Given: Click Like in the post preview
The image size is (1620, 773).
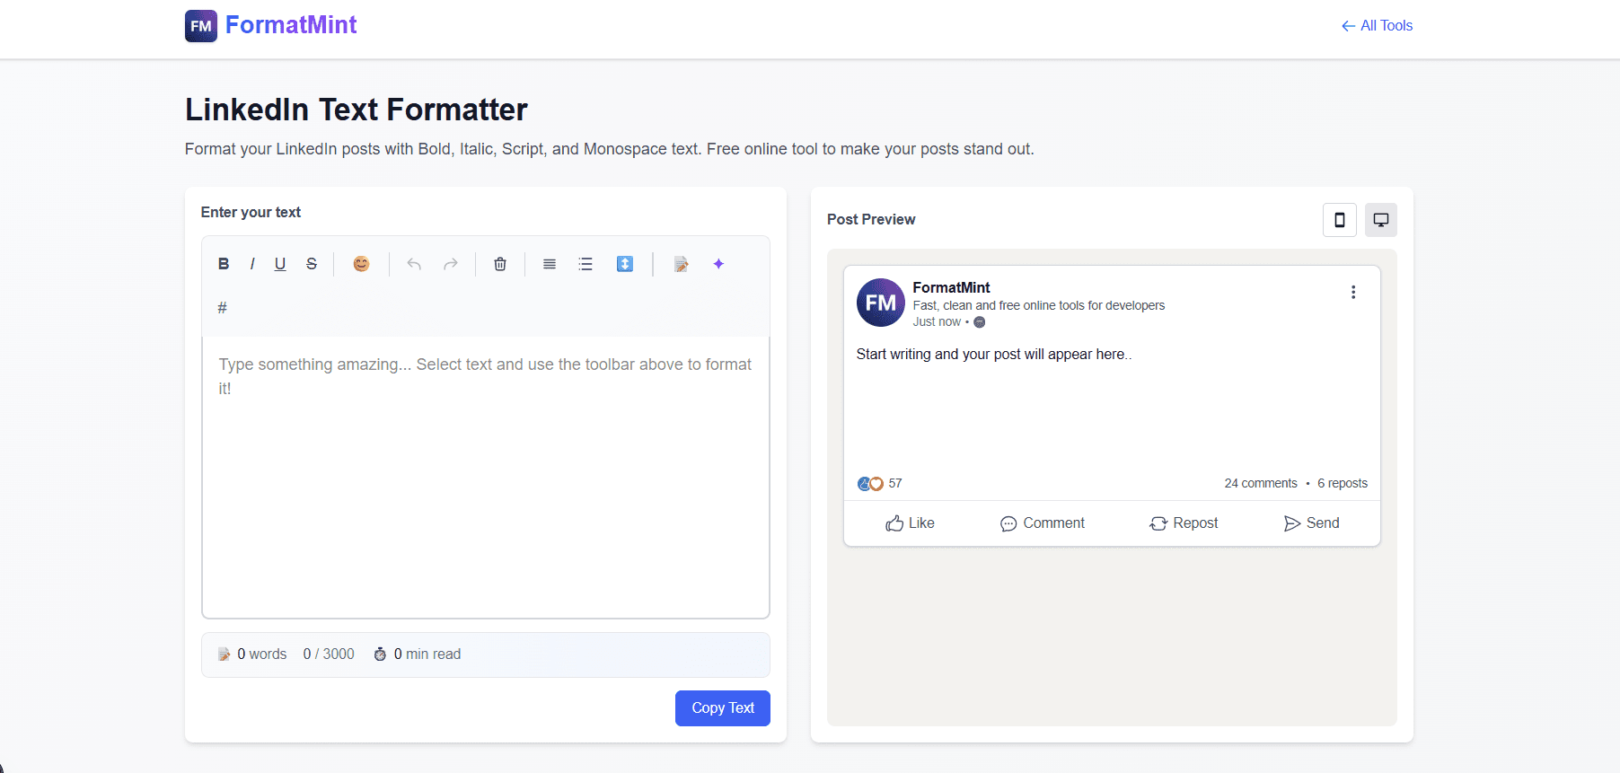Looking at the screenshot, I should [910, 523].
